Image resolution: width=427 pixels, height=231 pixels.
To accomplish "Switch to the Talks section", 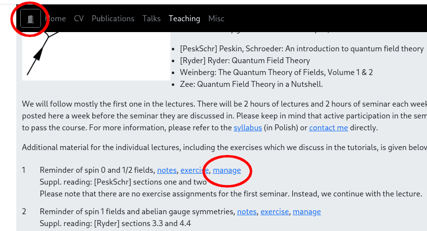I will click(x=152, y=19).
